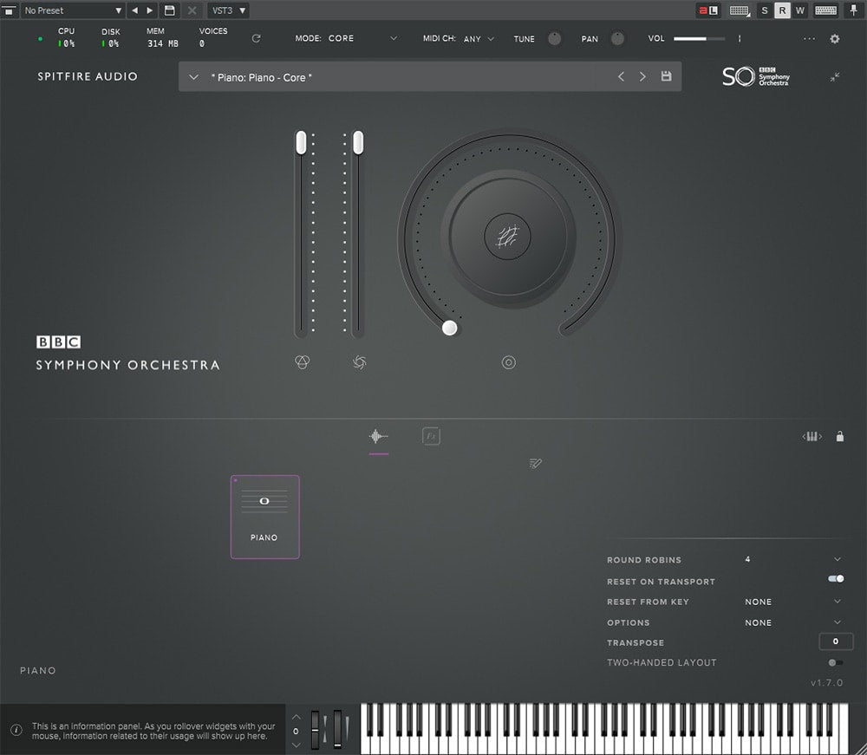The width and height of the screenshot is (867, 755).
Task: Go to the previous preset arrow
Action: coord(621,76)
